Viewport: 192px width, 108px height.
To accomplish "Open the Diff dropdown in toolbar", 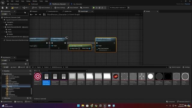I will (x=25, y=8).
